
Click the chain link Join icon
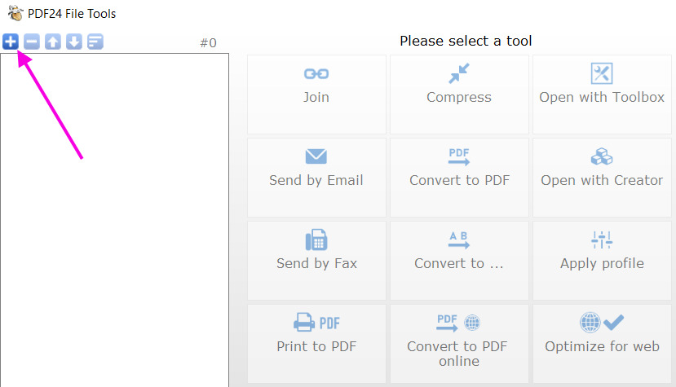[316, 73]
